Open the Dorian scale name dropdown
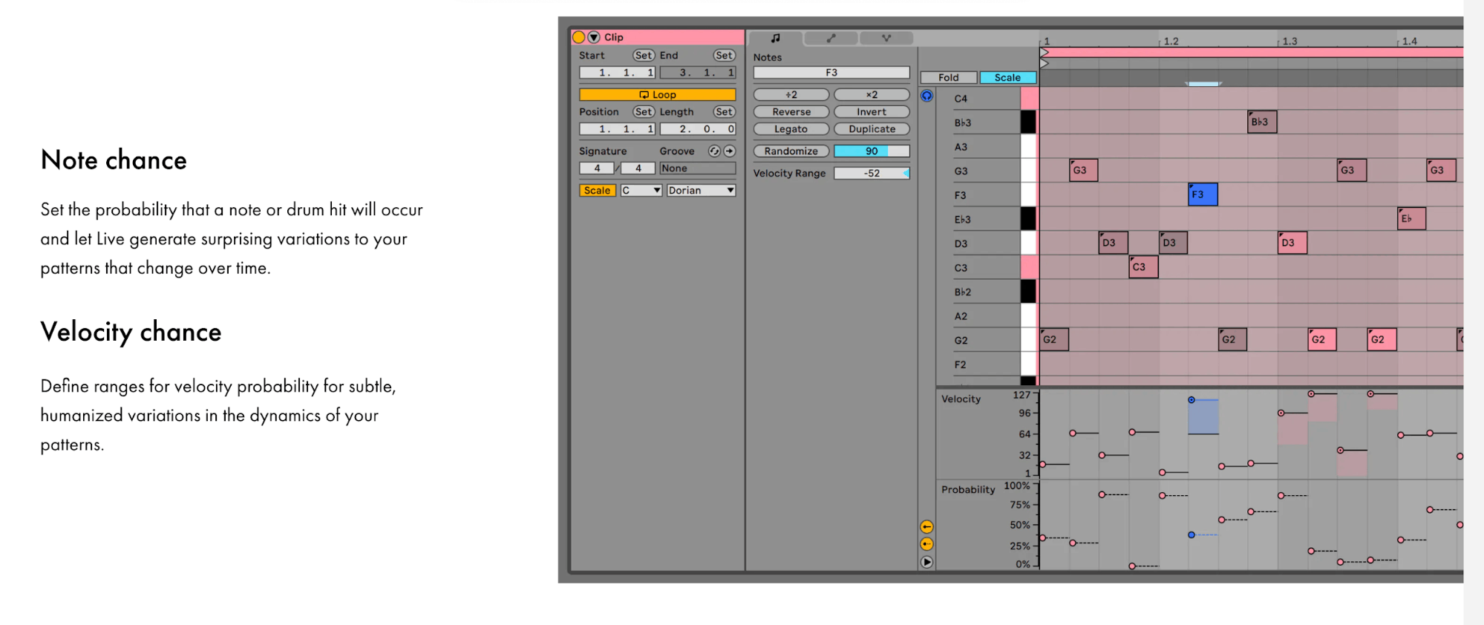The width and height of the screenshot is (1484, 625). (701, 191)
